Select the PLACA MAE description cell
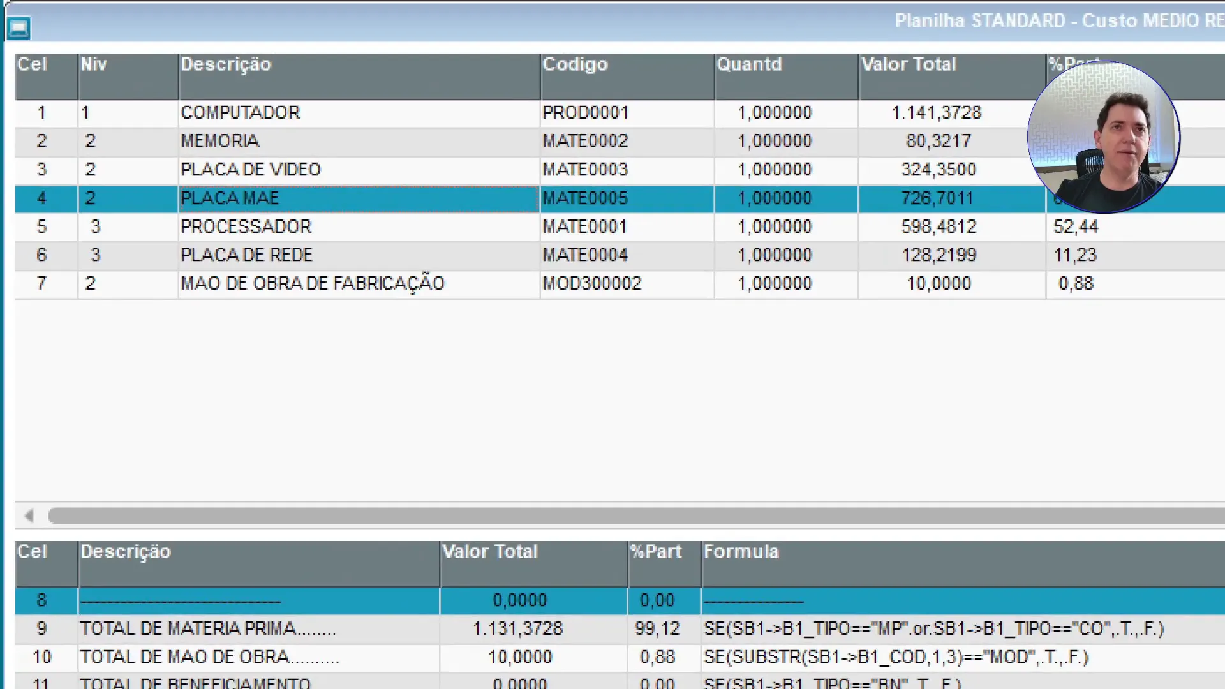The image size is (1225, 689). pos(358,198)
